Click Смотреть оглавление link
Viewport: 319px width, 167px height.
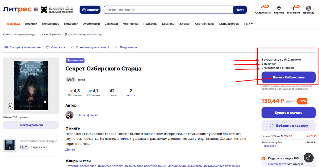23,47
